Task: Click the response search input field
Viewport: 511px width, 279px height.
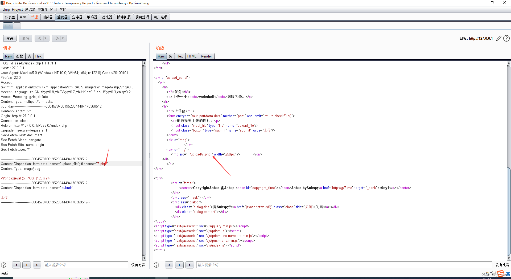Action: [344, 265]
